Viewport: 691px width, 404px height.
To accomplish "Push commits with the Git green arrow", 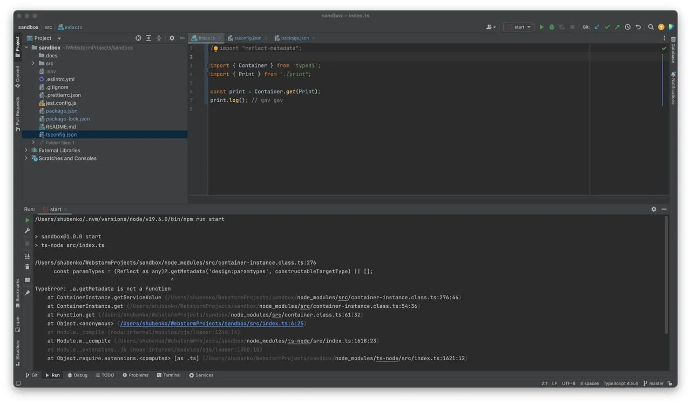I will [x=617, y=27].
